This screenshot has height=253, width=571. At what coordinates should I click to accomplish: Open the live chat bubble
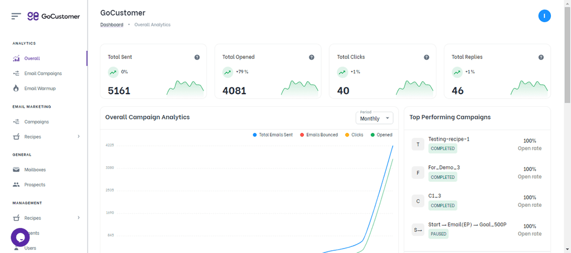point(20,237)
